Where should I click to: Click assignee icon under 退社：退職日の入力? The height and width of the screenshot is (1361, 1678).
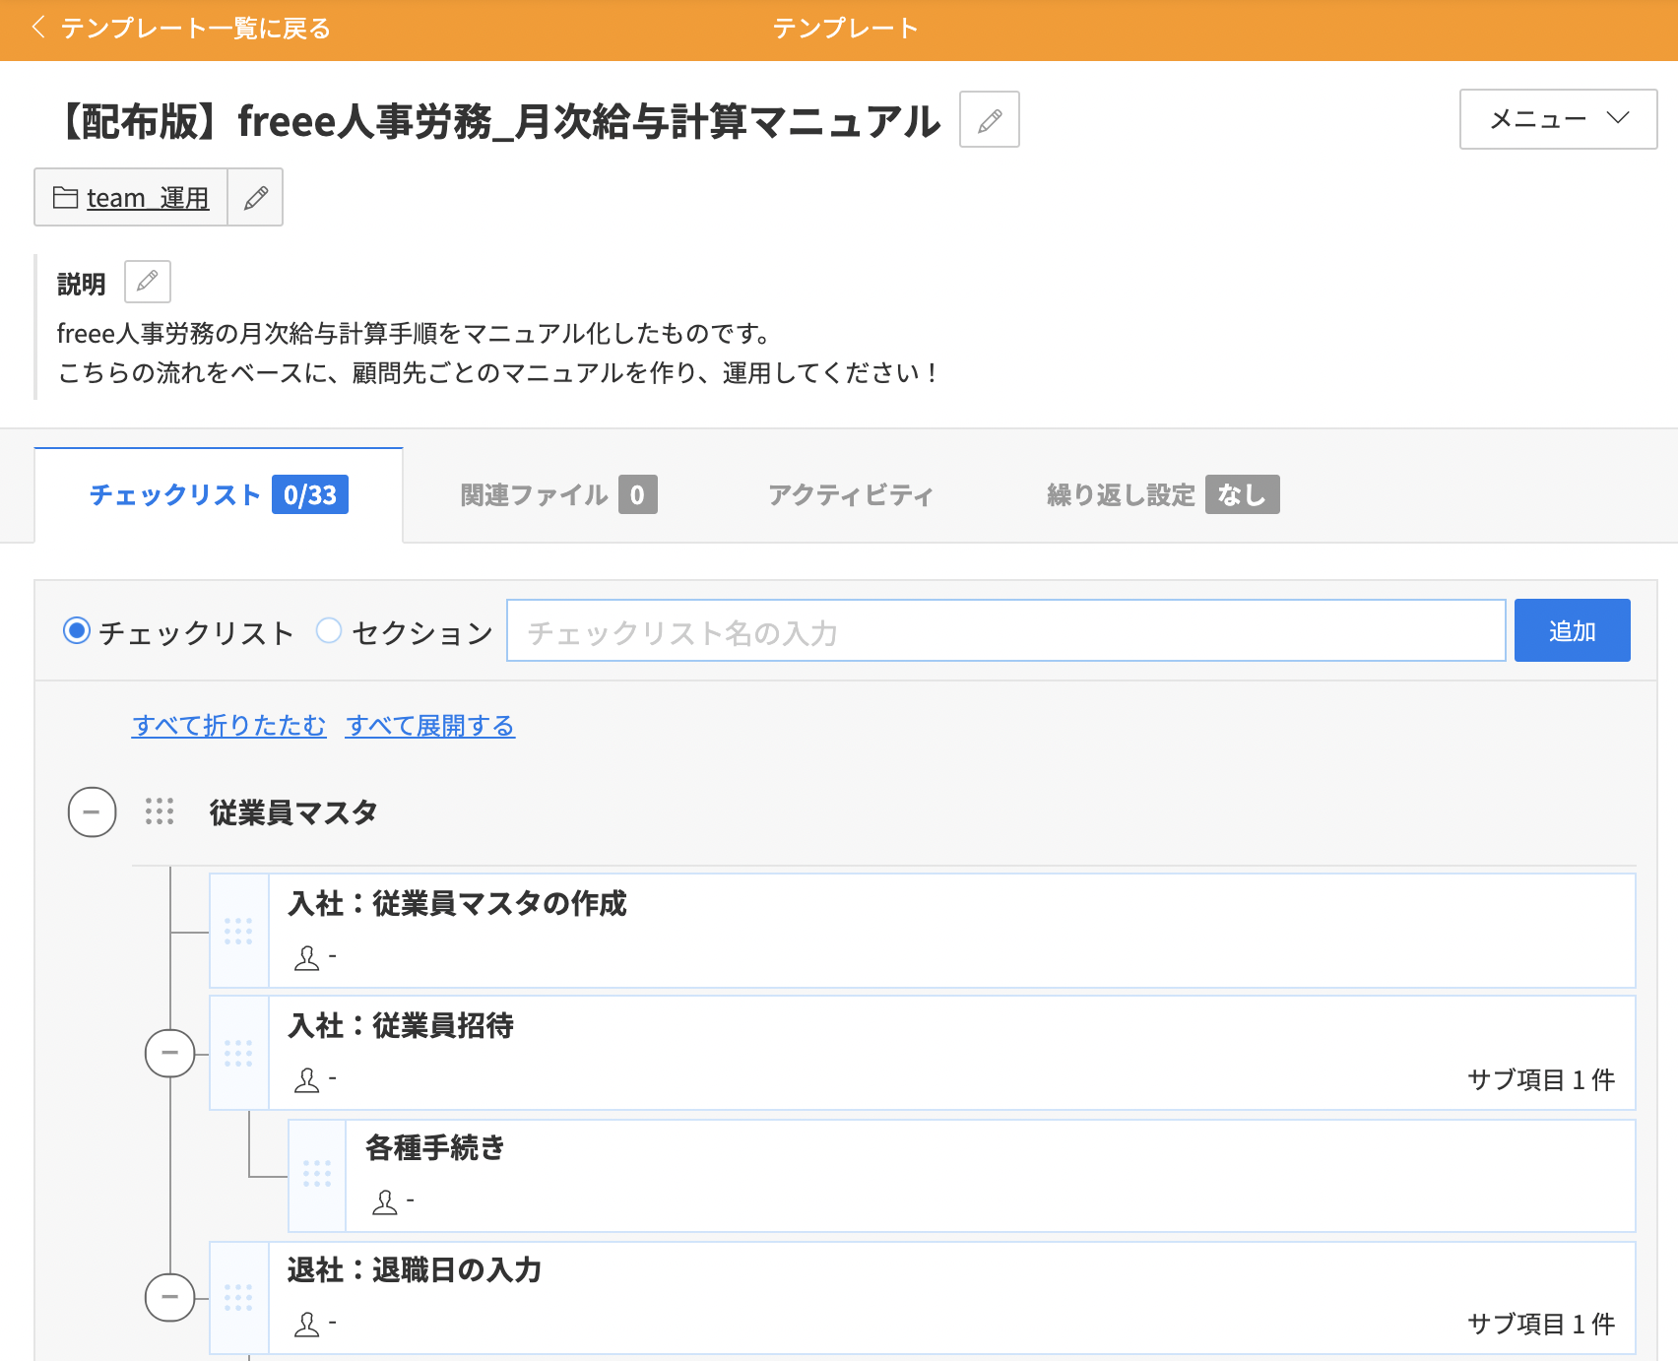click(307, 1325)
